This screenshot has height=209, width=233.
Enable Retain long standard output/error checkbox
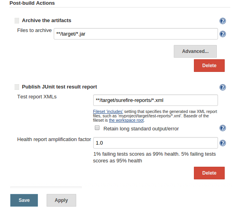[x=97, y=128]
